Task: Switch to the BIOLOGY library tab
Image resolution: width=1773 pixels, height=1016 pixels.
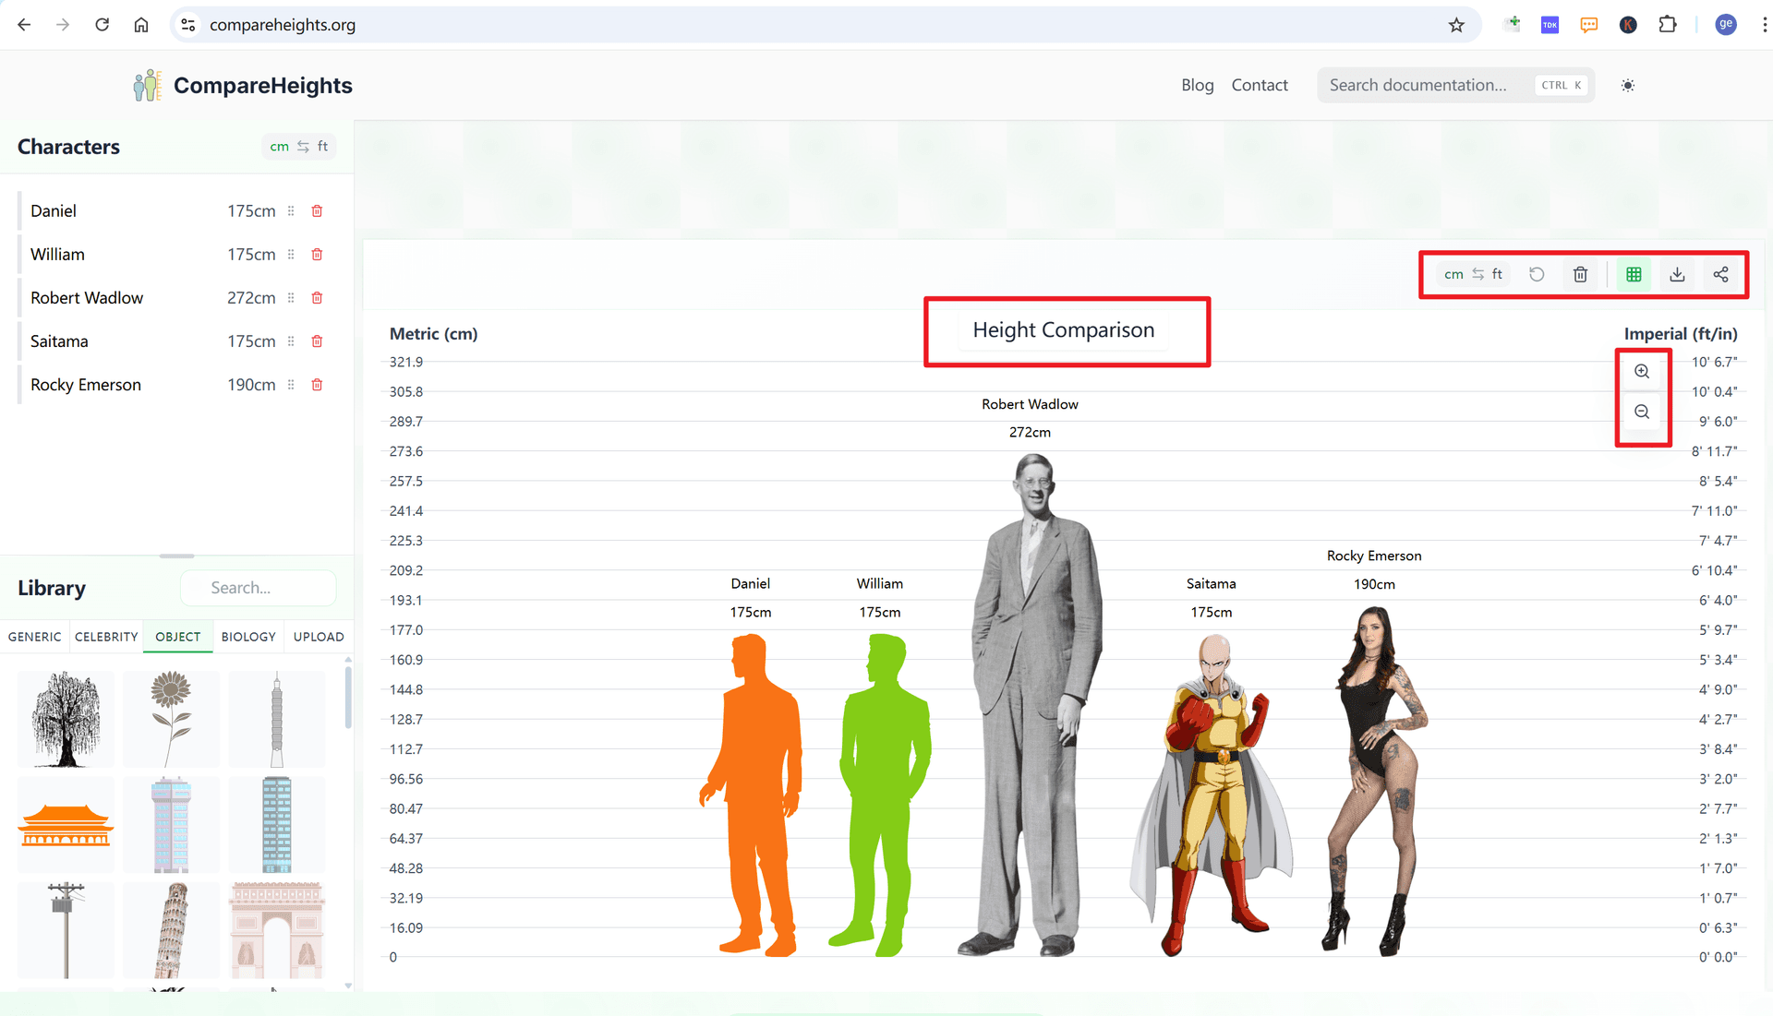Action: coord(248,637)
